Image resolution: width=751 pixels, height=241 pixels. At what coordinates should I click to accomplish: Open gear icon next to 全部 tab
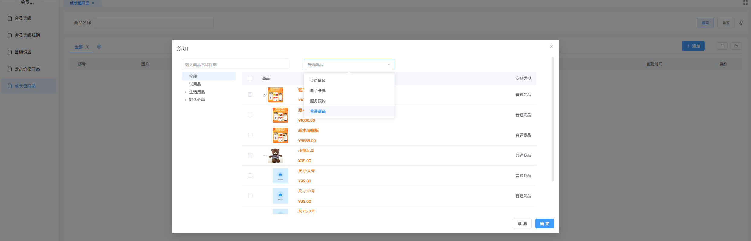pyautogui.click(x=99, y=47)
